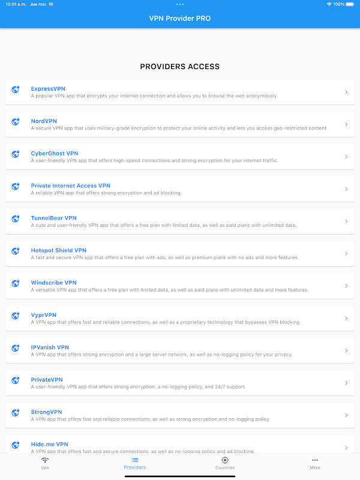Switch to the Vpn tab label

coord(45,468)
